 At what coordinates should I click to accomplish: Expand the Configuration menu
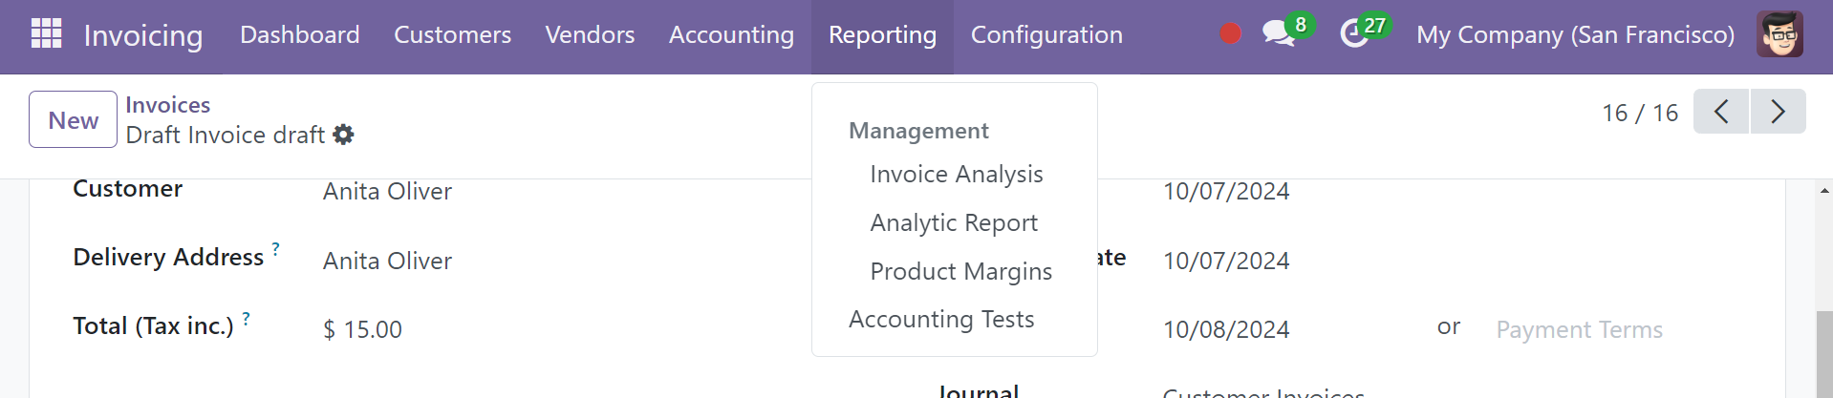coord(1046,35)
